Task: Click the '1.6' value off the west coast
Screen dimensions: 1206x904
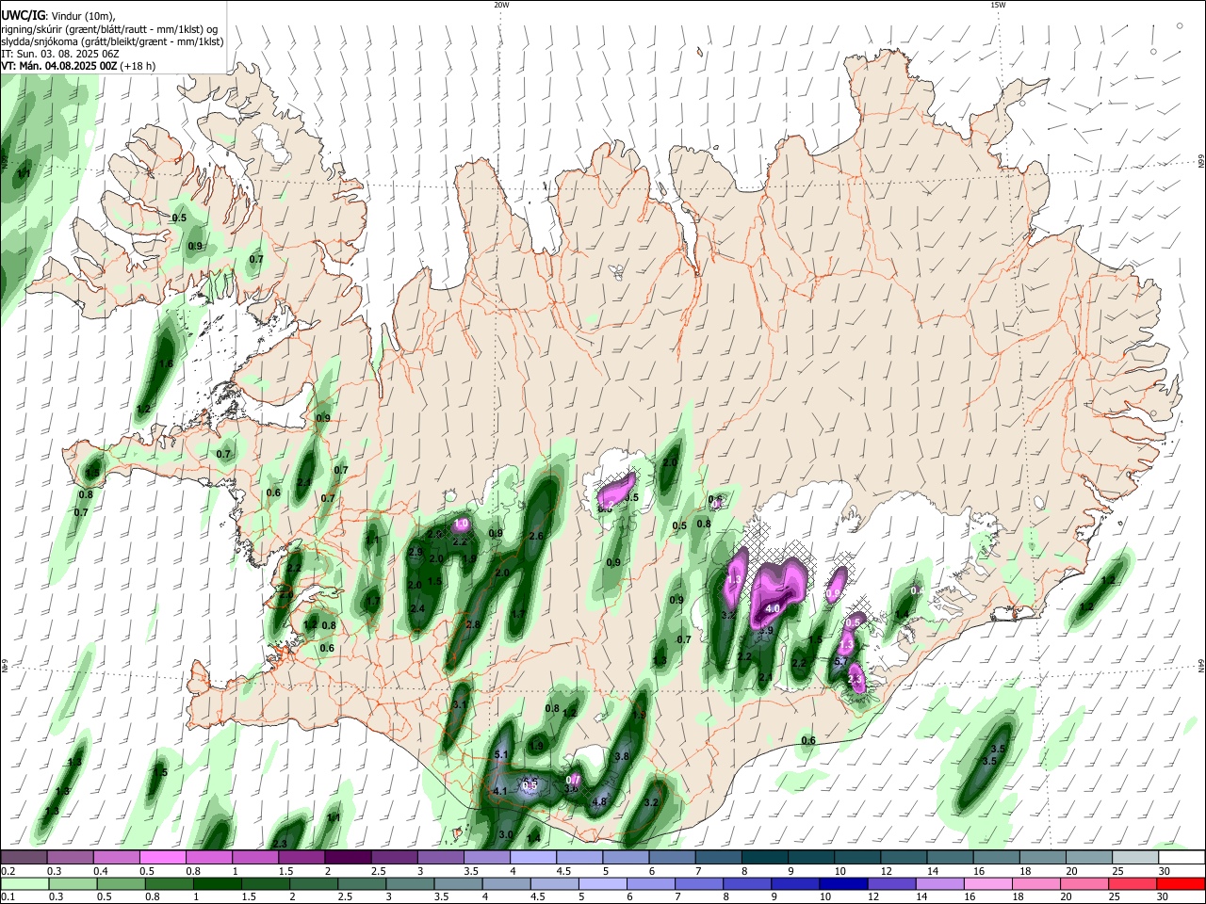Action: tap(167, 363)
